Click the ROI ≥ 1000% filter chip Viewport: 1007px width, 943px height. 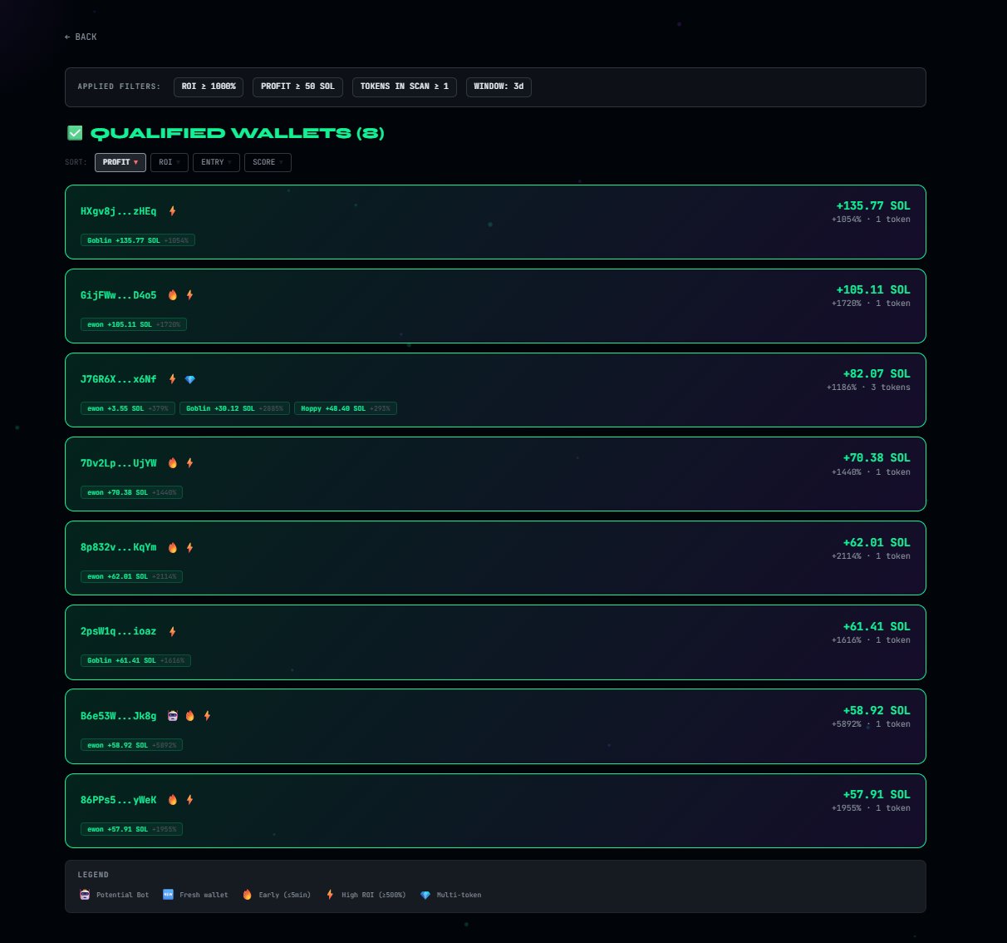[209, 86]
